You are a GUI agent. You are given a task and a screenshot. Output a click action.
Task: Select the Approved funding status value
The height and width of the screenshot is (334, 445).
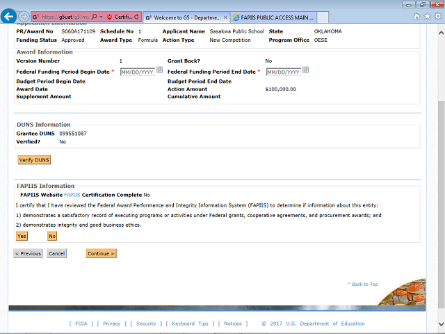point(73,40)
